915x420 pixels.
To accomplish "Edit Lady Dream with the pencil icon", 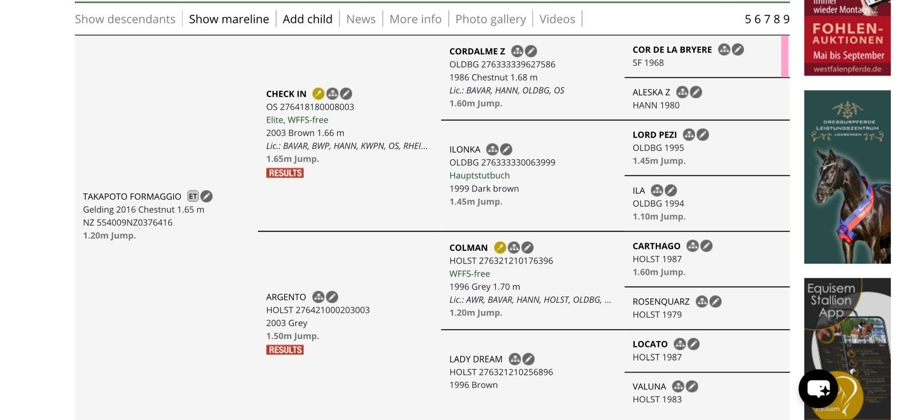I will [528, 359].
